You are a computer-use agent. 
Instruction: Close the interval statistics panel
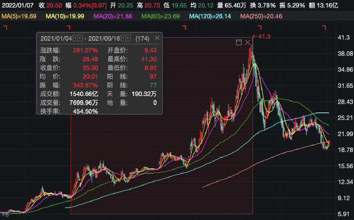[156, 38]
